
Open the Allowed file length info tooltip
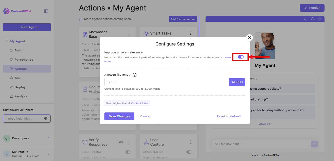pyautogui.click(x=135, y=75)
